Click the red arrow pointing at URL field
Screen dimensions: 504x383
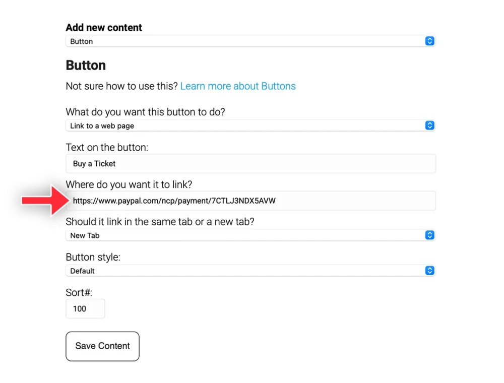tap(45, 201)
